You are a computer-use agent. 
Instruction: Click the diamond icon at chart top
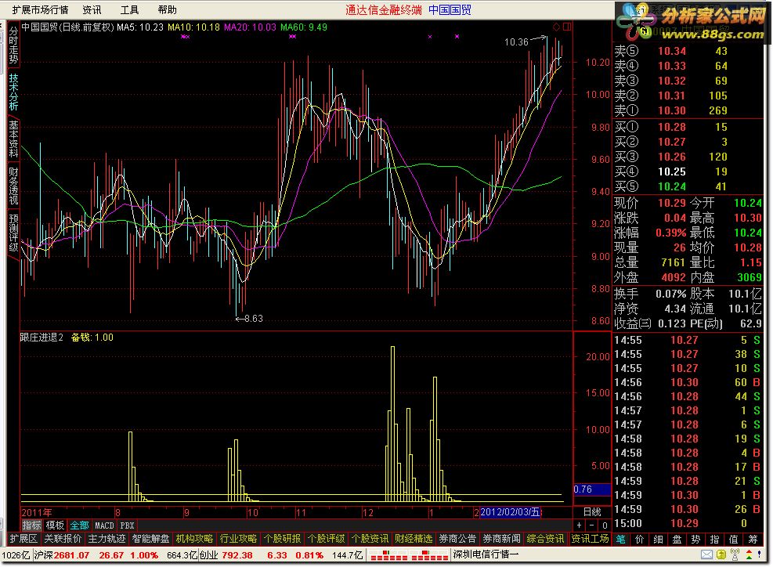[x=556, y=27]
